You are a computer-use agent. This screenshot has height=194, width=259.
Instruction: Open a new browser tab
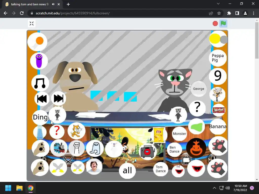tap(68, 4)
